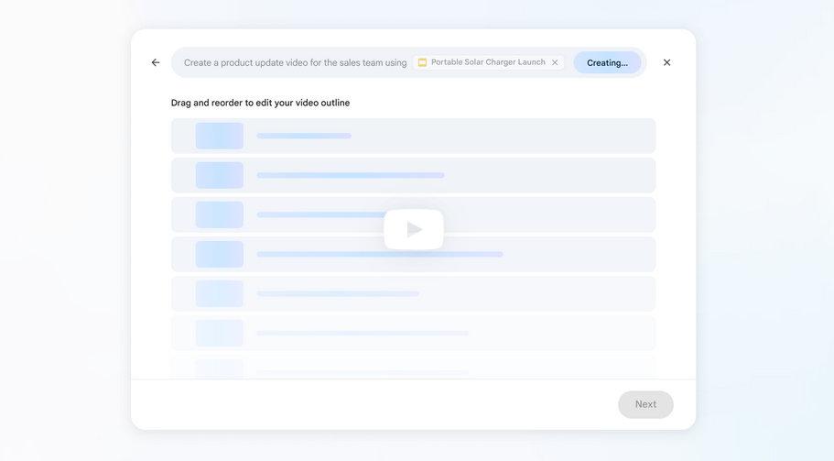Click the prompt text input field
The height and width of the screenshot is (461, 834).
coord(408,62)
